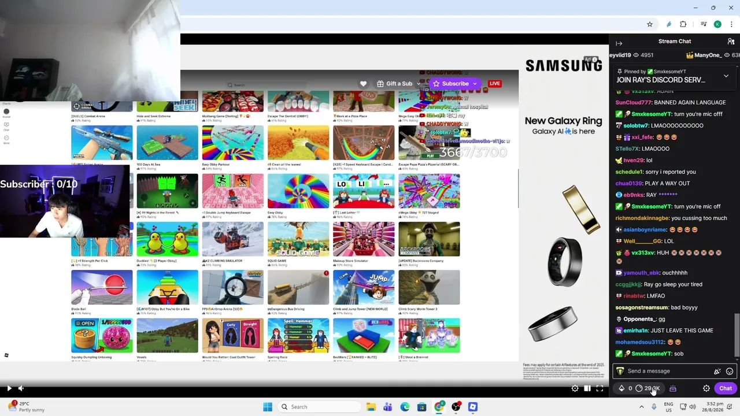
Task: Click the 100 Days At Sea thumbnail
Action: point(167,143)
